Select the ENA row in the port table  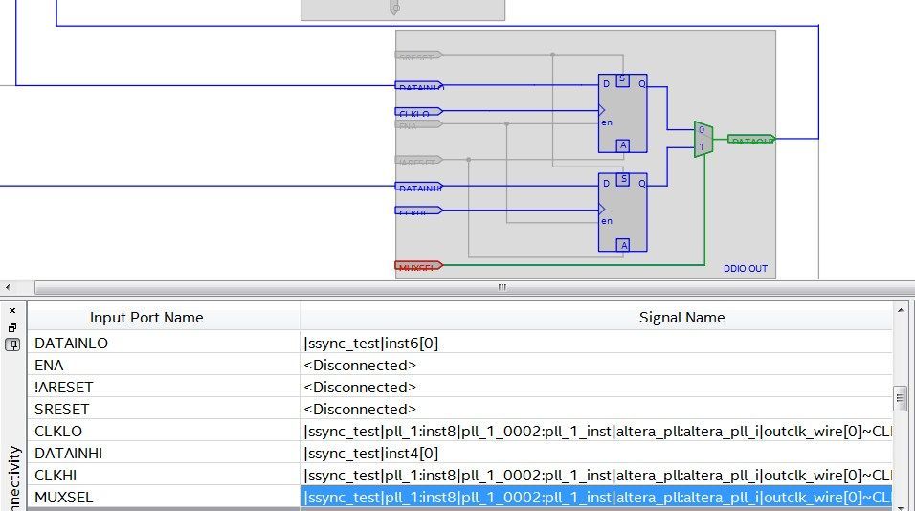[x=459, y=366]
